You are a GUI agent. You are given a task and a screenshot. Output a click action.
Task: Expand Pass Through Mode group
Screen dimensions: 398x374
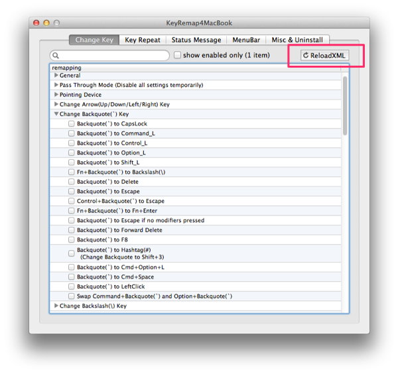click(x=56, y=85)
